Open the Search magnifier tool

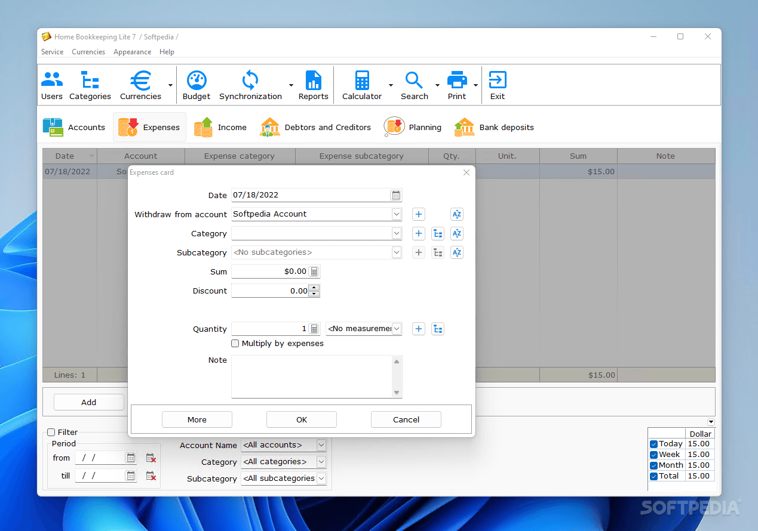click(415, 85)
